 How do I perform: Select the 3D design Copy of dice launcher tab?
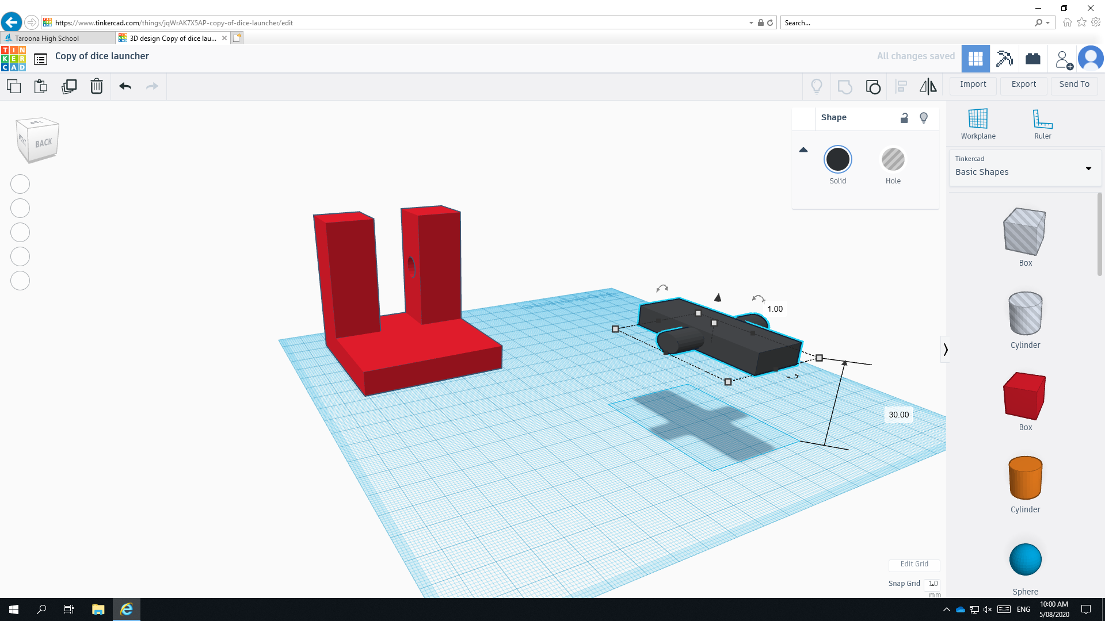point(173,39)
